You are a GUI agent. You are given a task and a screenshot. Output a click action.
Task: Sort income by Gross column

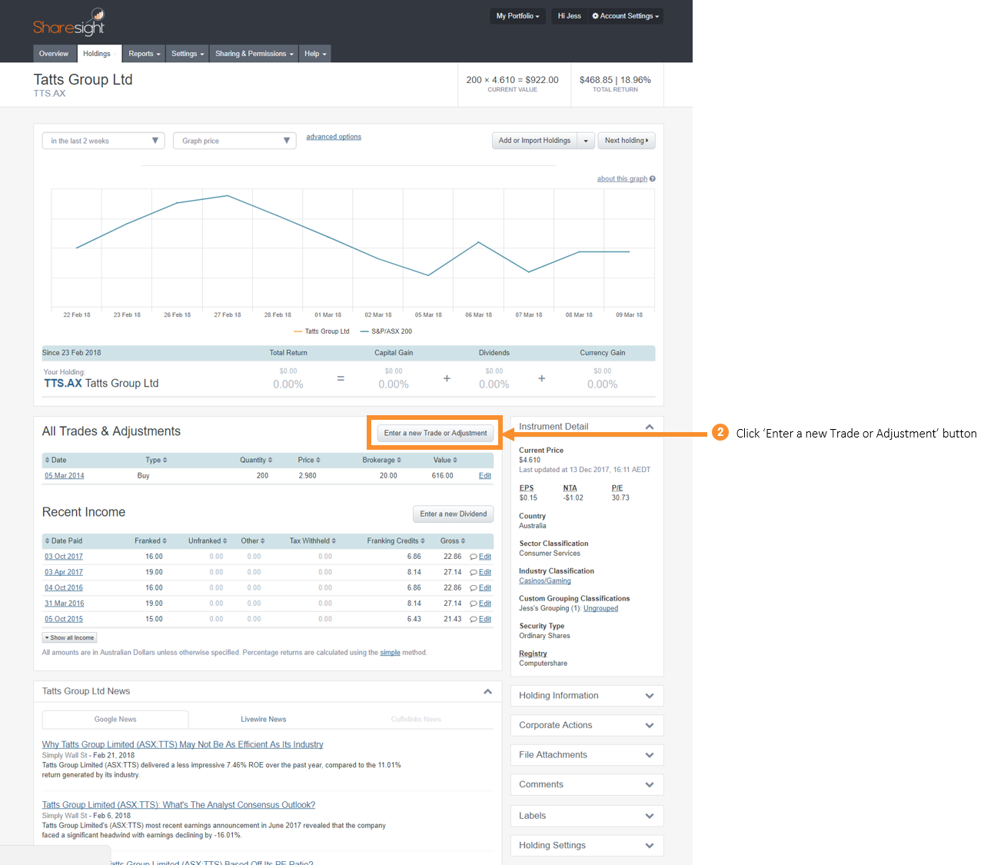pyautogui.click(x=453, y=541)
